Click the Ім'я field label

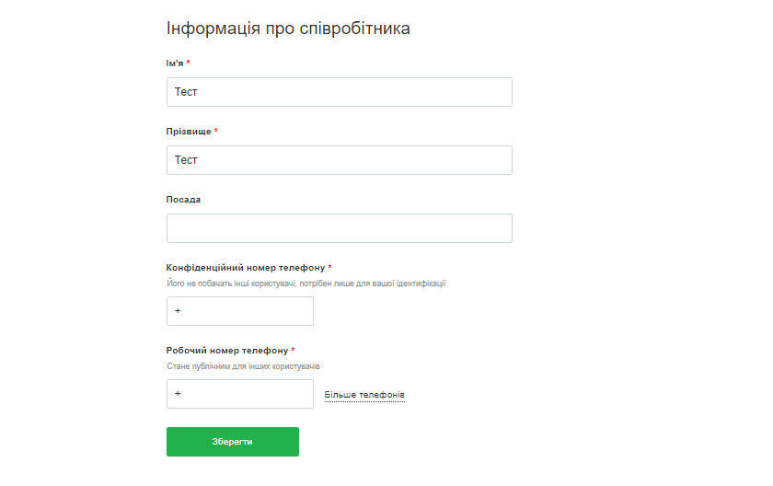pyautogui.click(x=175, y=63)
